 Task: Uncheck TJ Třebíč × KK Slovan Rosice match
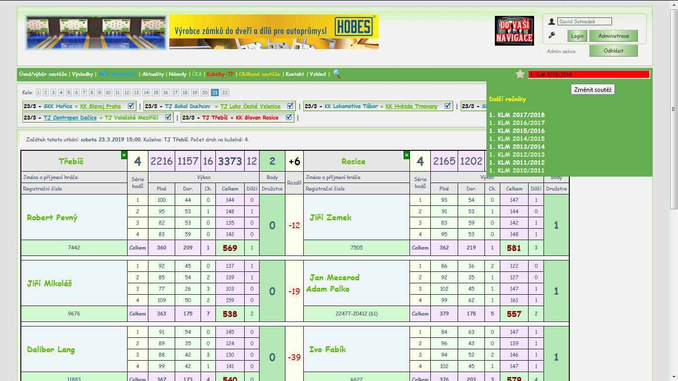289,118
